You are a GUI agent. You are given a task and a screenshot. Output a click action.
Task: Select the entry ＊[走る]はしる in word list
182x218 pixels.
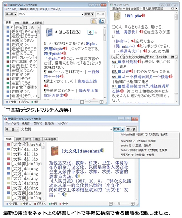(22, 28)
